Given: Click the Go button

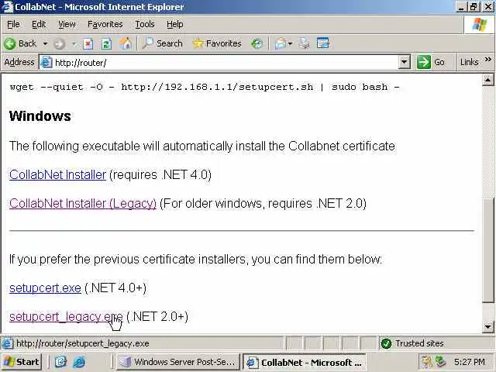Looking at the screenshot, I should pyautogui.click(x=431, y=62).
